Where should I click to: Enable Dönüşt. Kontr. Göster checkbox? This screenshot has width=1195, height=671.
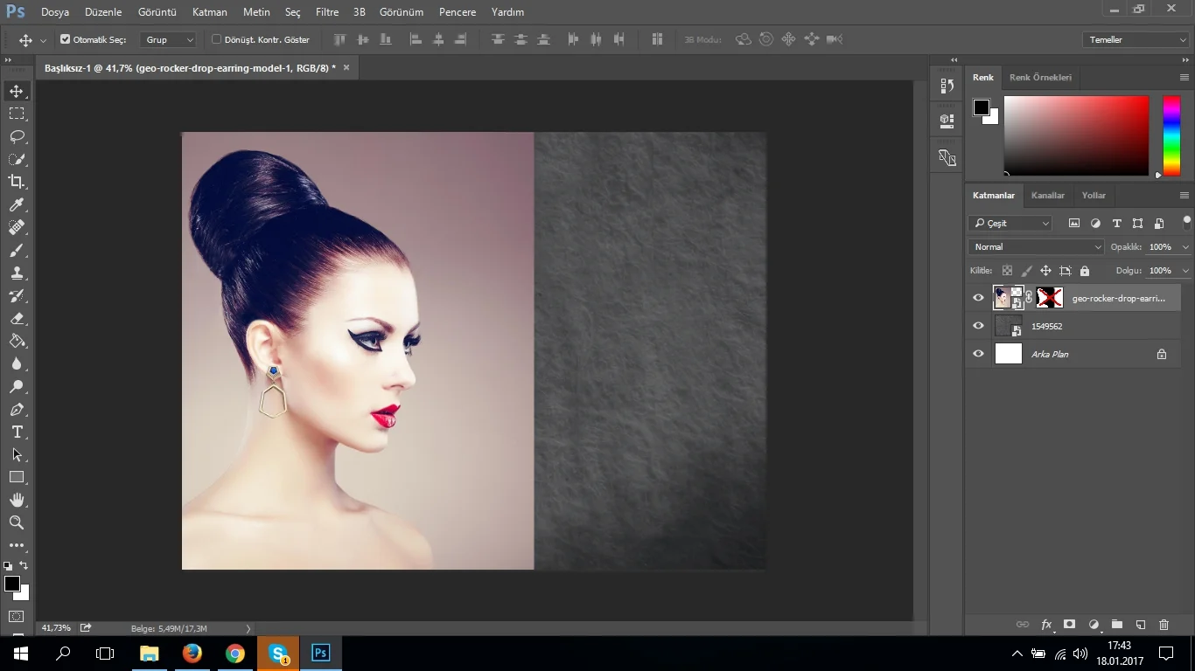[x=216, y=39]
